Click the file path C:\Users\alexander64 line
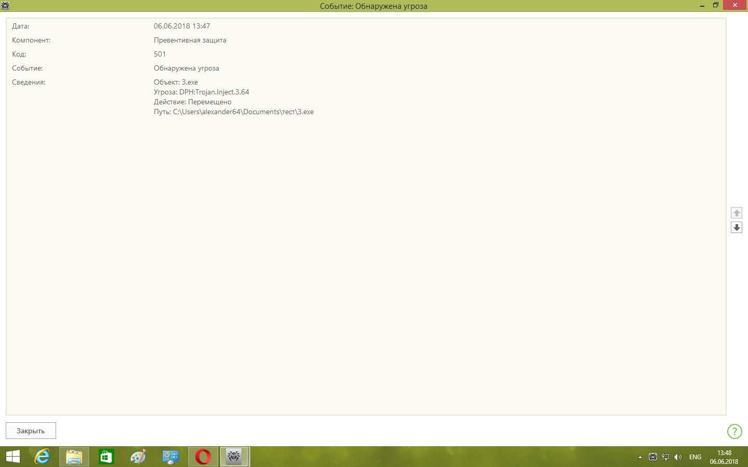This screenshot has width=748, height=467. [234, 112]
